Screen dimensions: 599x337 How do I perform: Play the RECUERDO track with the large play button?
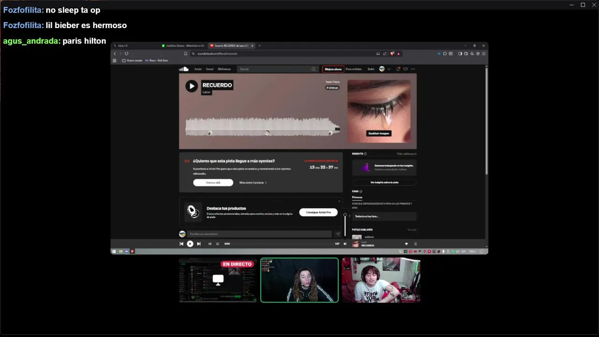click(191, 86)
